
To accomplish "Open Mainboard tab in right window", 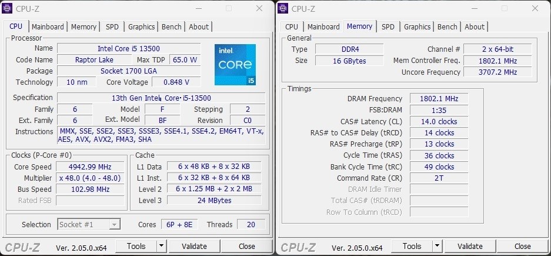I will tap(323, 26).
